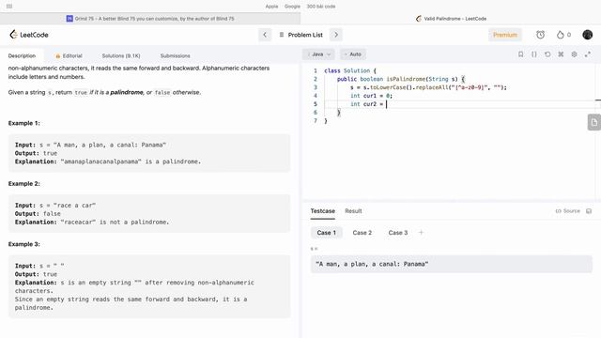This screenshot has height=338, width=601.
Task: Open the Editorial tab
Action: [69, 56]
